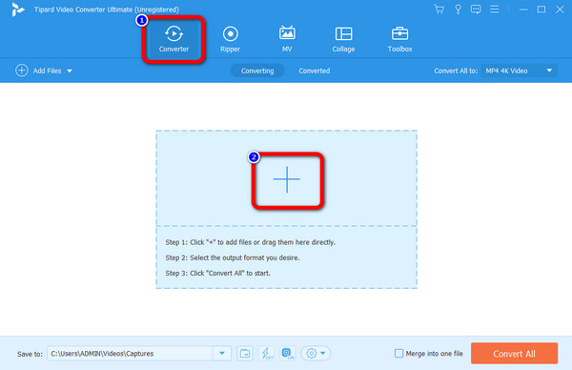The image size is (572, 370).
Task: Open the MP4 4K Video format dropdown
Action: 520,71
